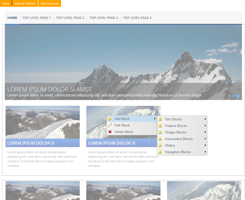Image resolution: width=245 pixels, height=200 pixels.
Task: Click the pencil icon for Edit Block
Action: [x=110, y=125]
